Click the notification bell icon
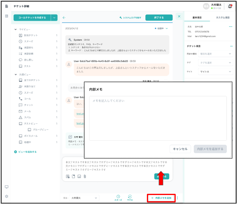The image size is (237, 204). [x=230, y=6]
